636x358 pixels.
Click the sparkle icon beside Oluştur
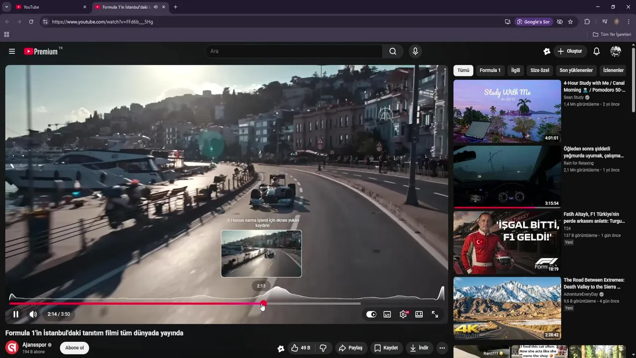coord(547,51)
